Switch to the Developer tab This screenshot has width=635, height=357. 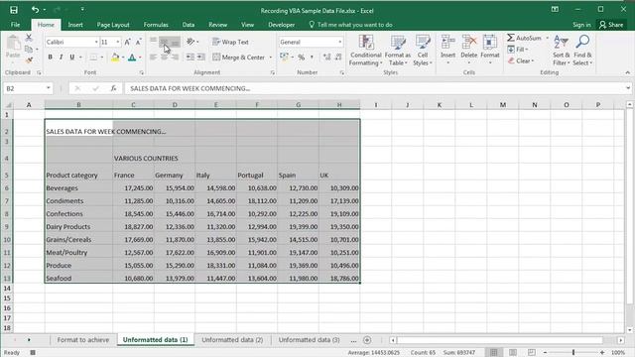[x=282, y=25]
